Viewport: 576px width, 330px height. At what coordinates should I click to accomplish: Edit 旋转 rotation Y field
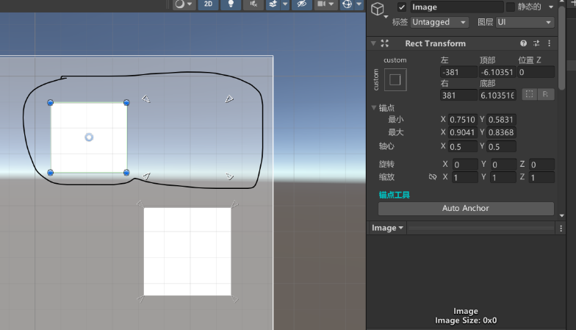(504, 165)
